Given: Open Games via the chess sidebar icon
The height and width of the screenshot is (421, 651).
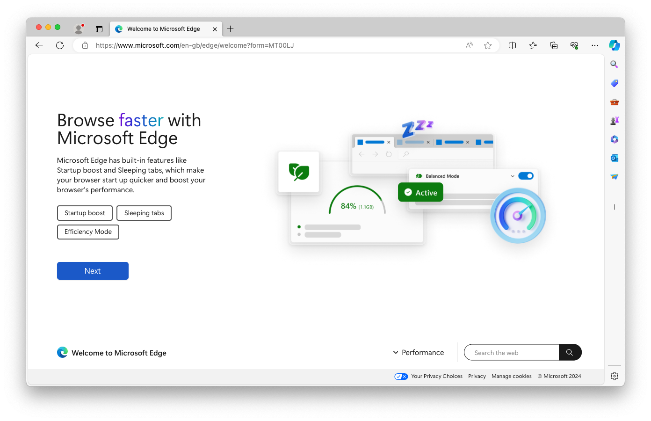Looking at the screenshot, I should (614, 120).
